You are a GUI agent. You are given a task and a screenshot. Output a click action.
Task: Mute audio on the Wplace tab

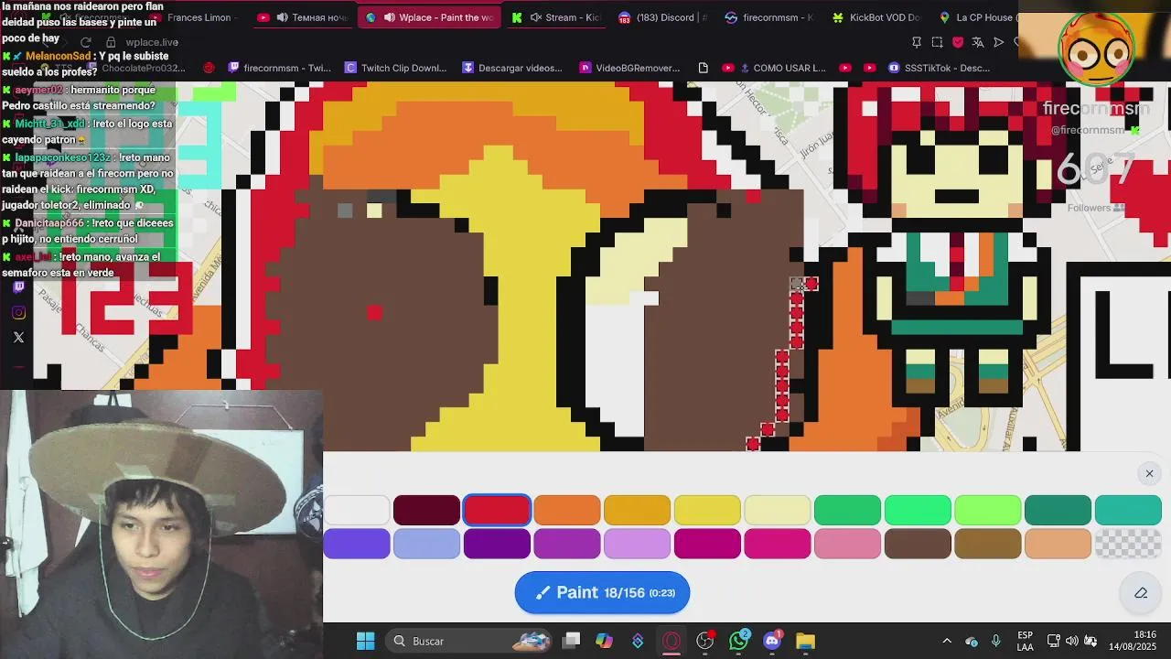390,17
